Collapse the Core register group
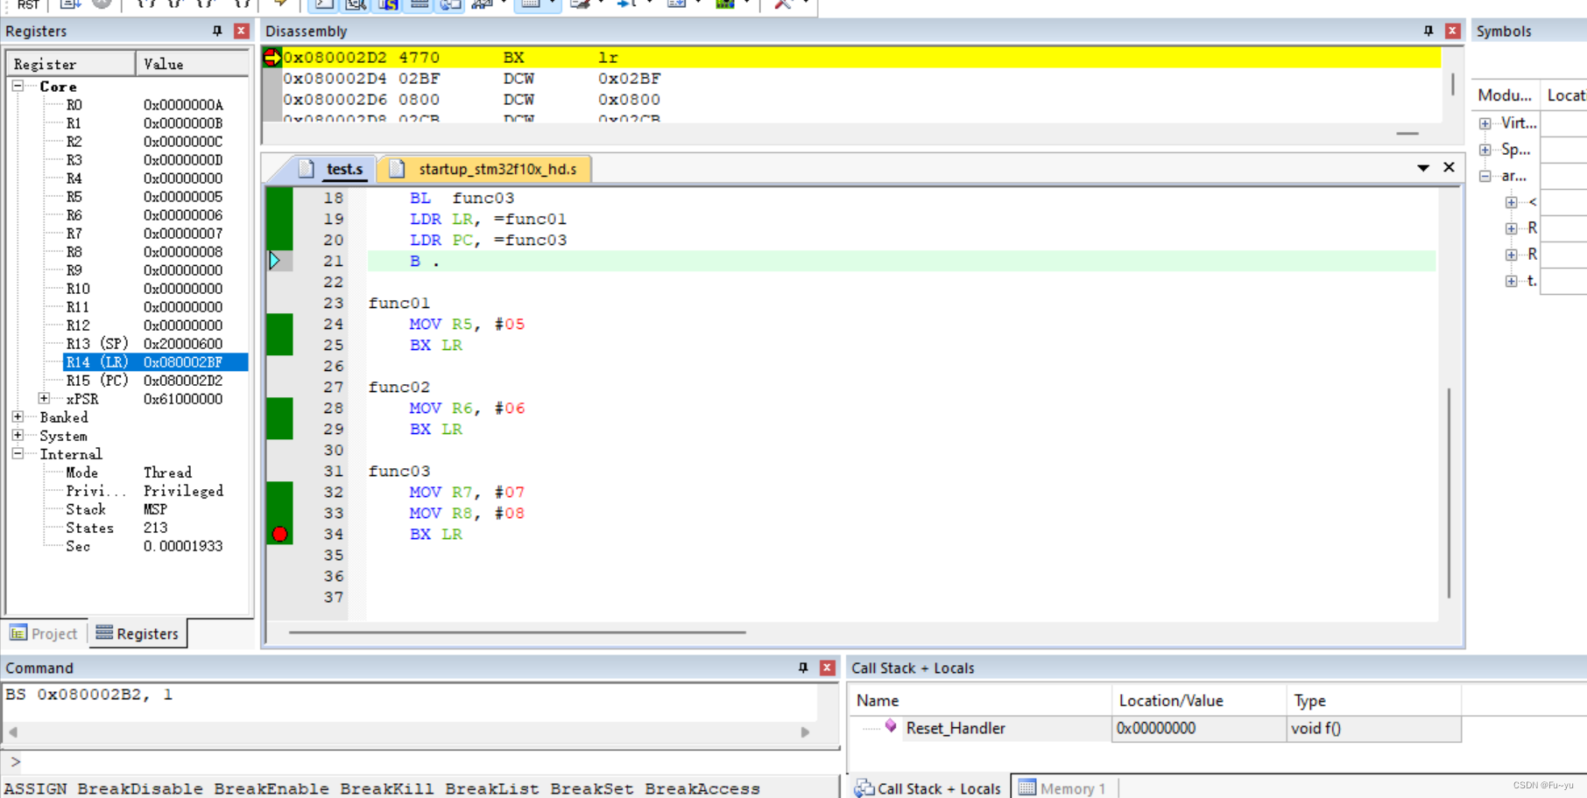Screen dimensions: 1587x798 point(18,86)
